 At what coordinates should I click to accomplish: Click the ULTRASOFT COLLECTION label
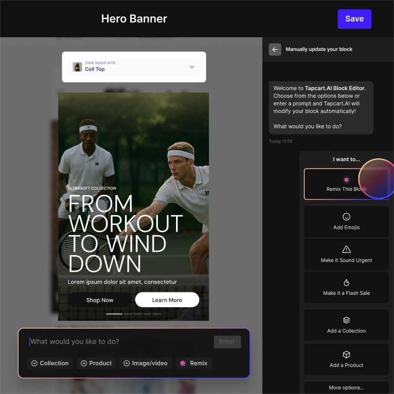[92, 188]
